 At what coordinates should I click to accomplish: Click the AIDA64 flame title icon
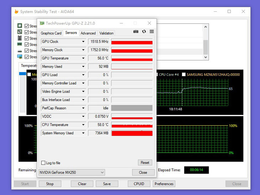[16, 12]
